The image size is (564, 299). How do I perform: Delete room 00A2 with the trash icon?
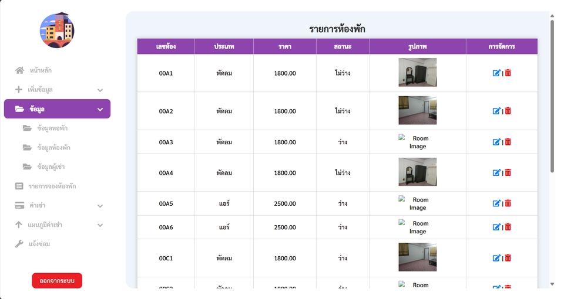508,111
